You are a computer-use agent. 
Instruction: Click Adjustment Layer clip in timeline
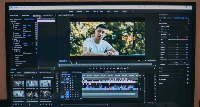point(109,82)
